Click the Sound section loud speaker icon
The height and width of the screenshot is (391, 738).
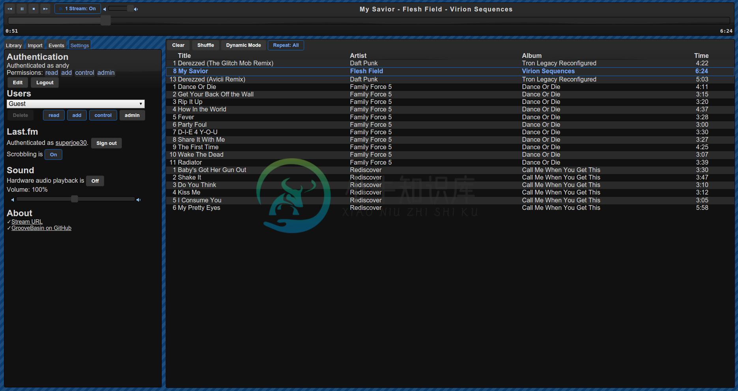tap(138, 200)
